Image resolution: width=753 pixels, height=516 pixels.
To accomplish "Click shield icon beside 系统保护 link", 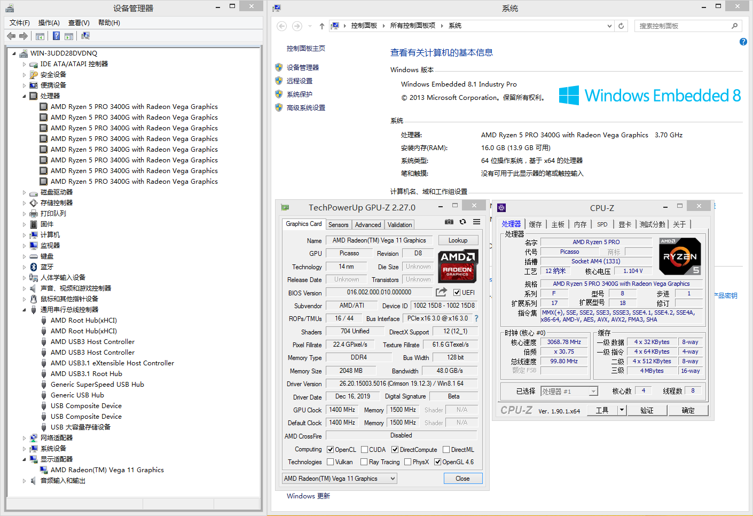I will click(x=279, y=94).
